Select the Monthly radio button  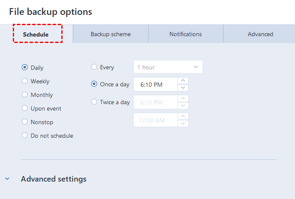tap(25, 95)
